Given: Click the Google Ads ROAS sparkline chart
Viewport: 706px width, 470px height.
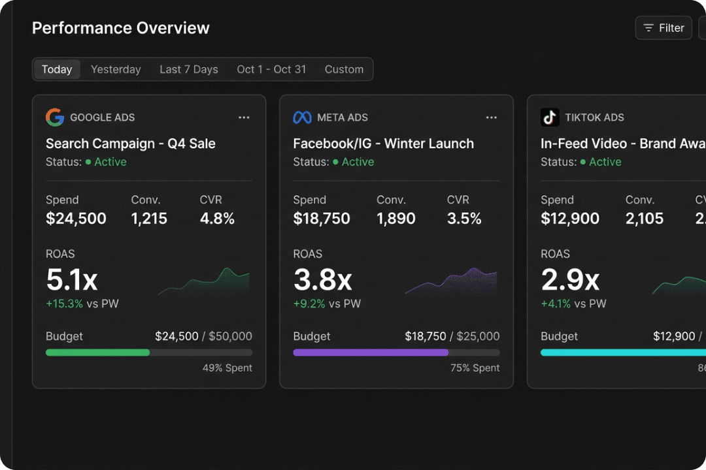Looking at the screenshot, I should pyautogui.click(x=204, y=281).
